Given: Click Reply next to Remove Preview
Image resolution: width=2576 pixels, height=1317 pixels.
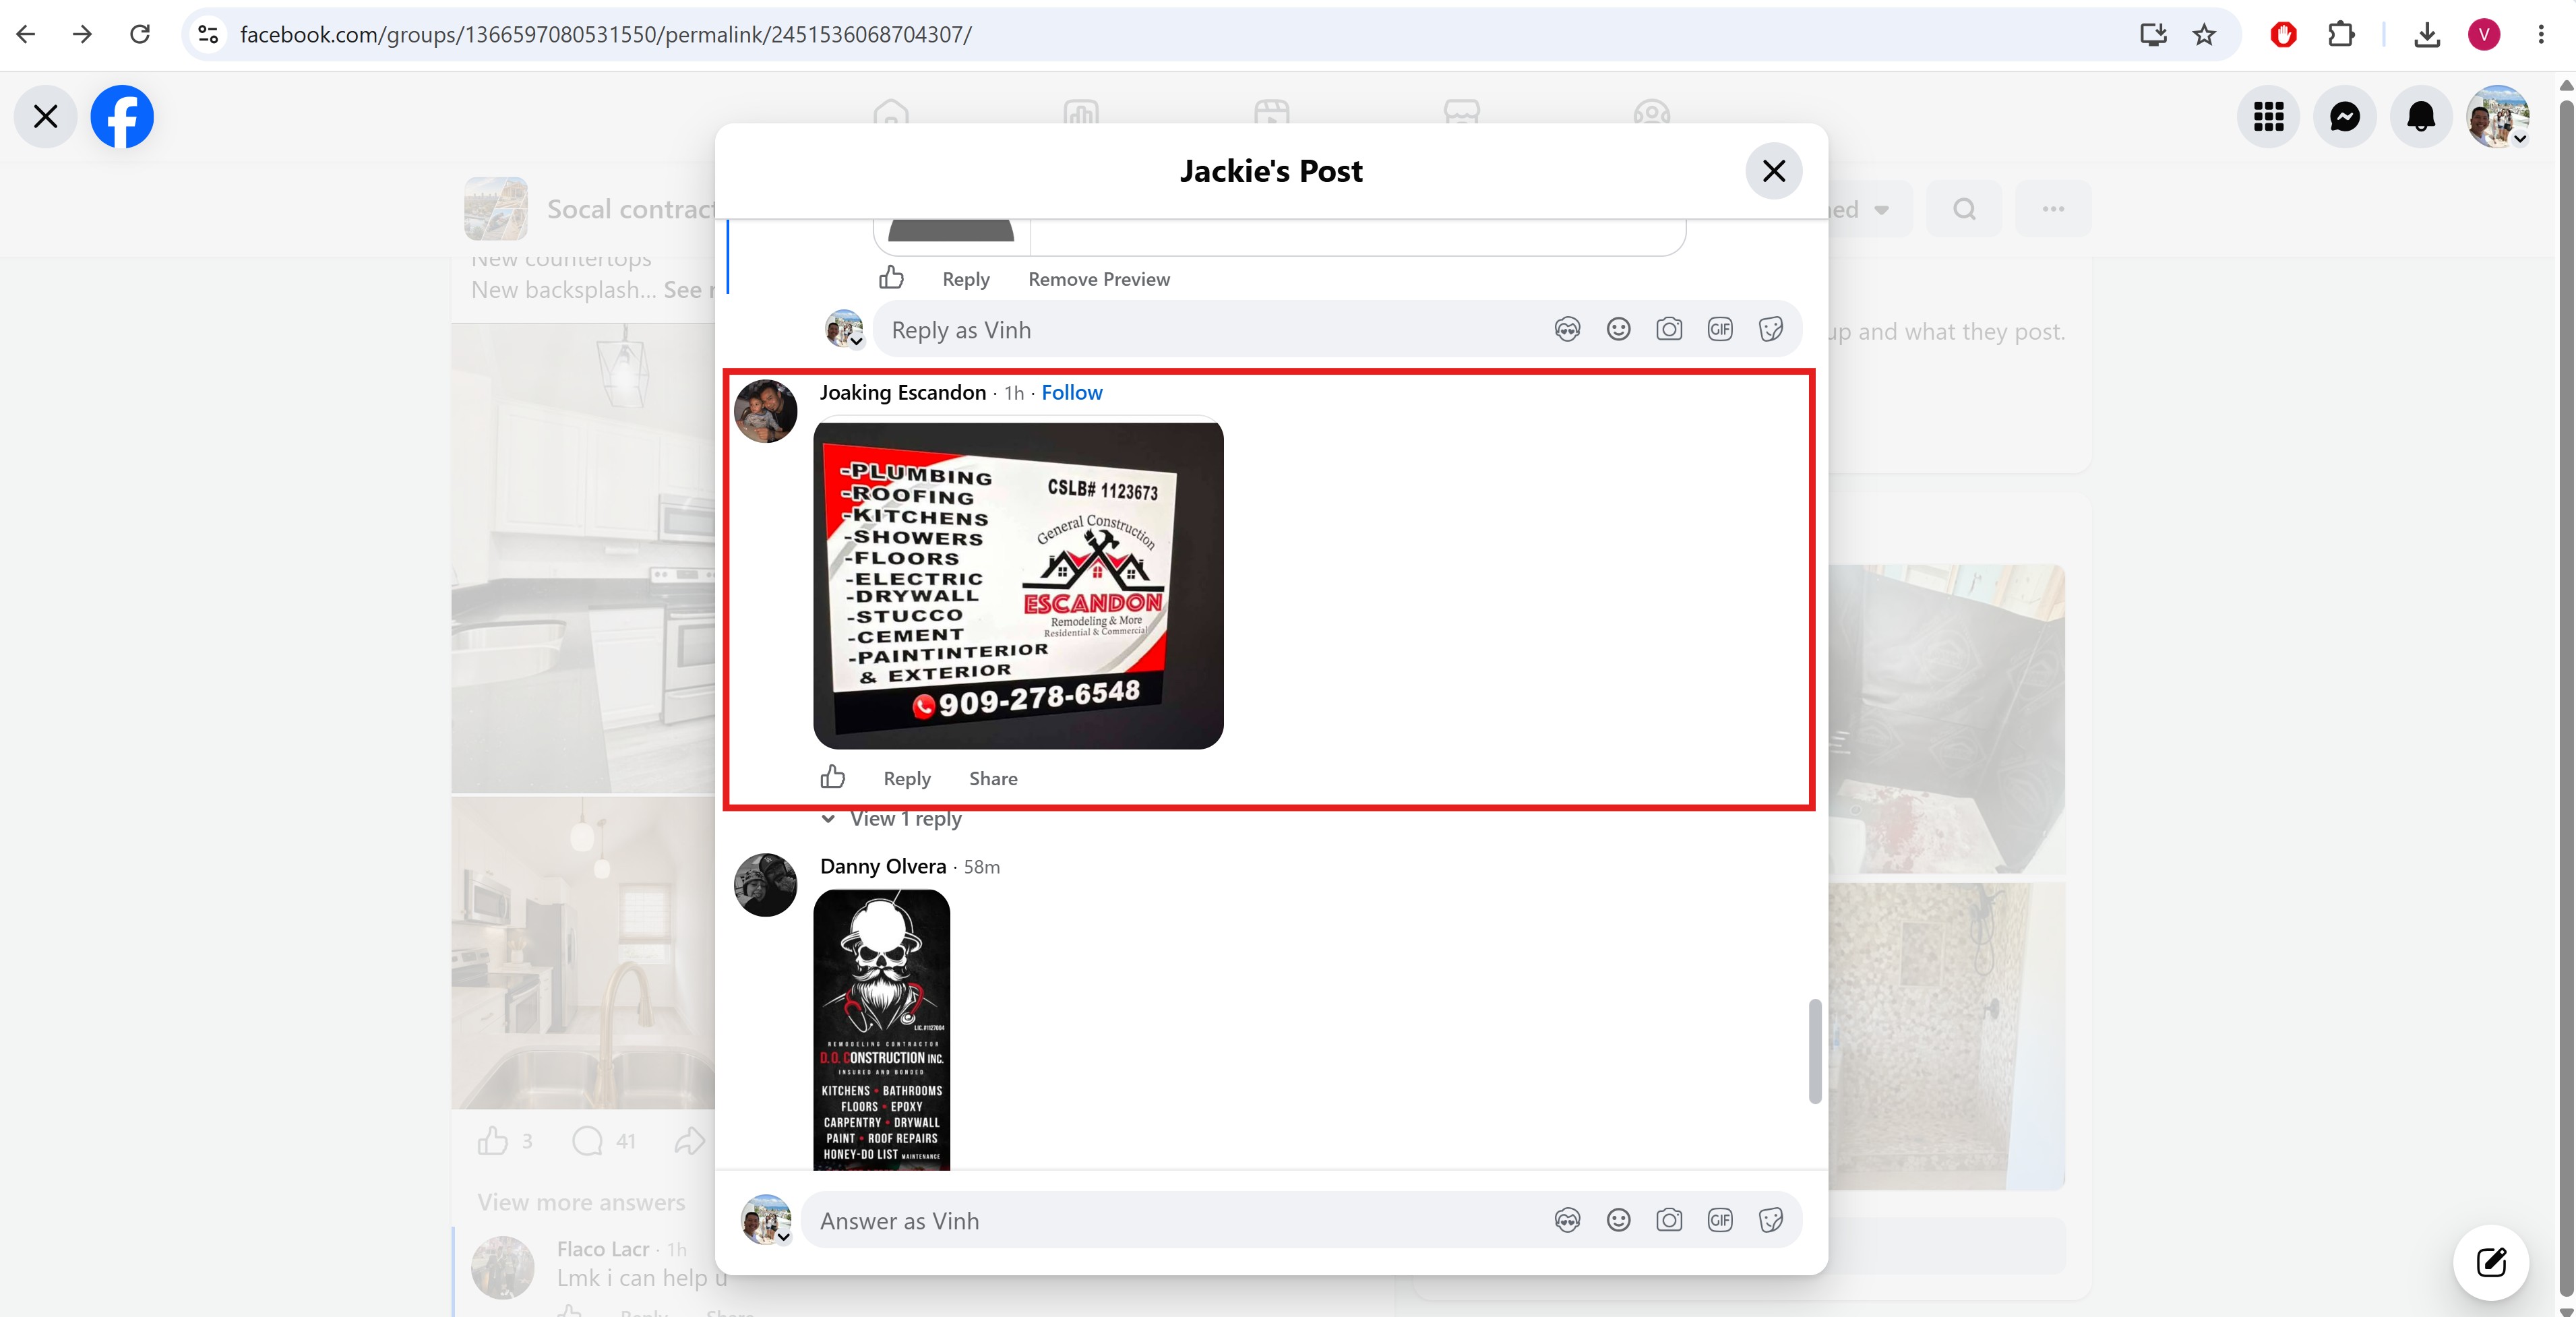Looking at the screenshot, I should click(966, 279).
